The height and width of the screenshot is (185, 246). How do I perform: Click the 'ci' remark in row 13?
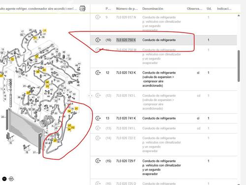point(198,118)
